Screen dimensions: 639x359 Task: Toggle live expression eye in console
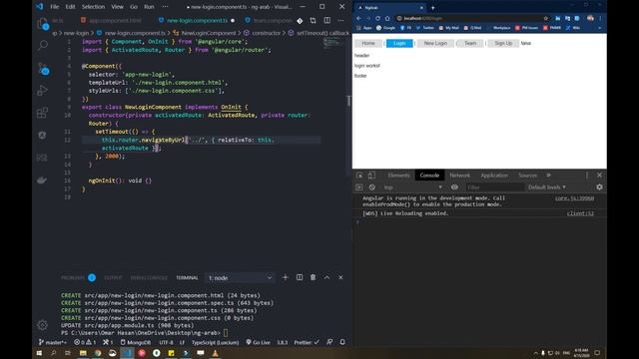[454, 187]
